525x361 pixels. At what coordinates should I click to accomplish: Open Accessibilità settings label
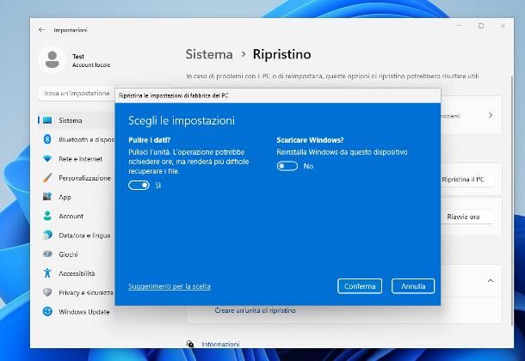tap(77, 273)
